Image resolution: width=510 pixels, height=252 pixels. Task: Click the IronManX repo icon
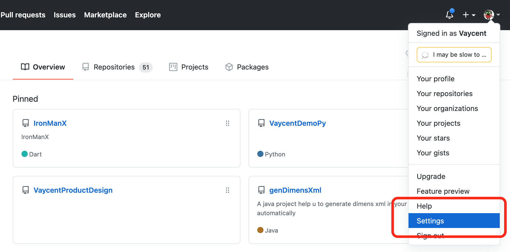[26, 123]
